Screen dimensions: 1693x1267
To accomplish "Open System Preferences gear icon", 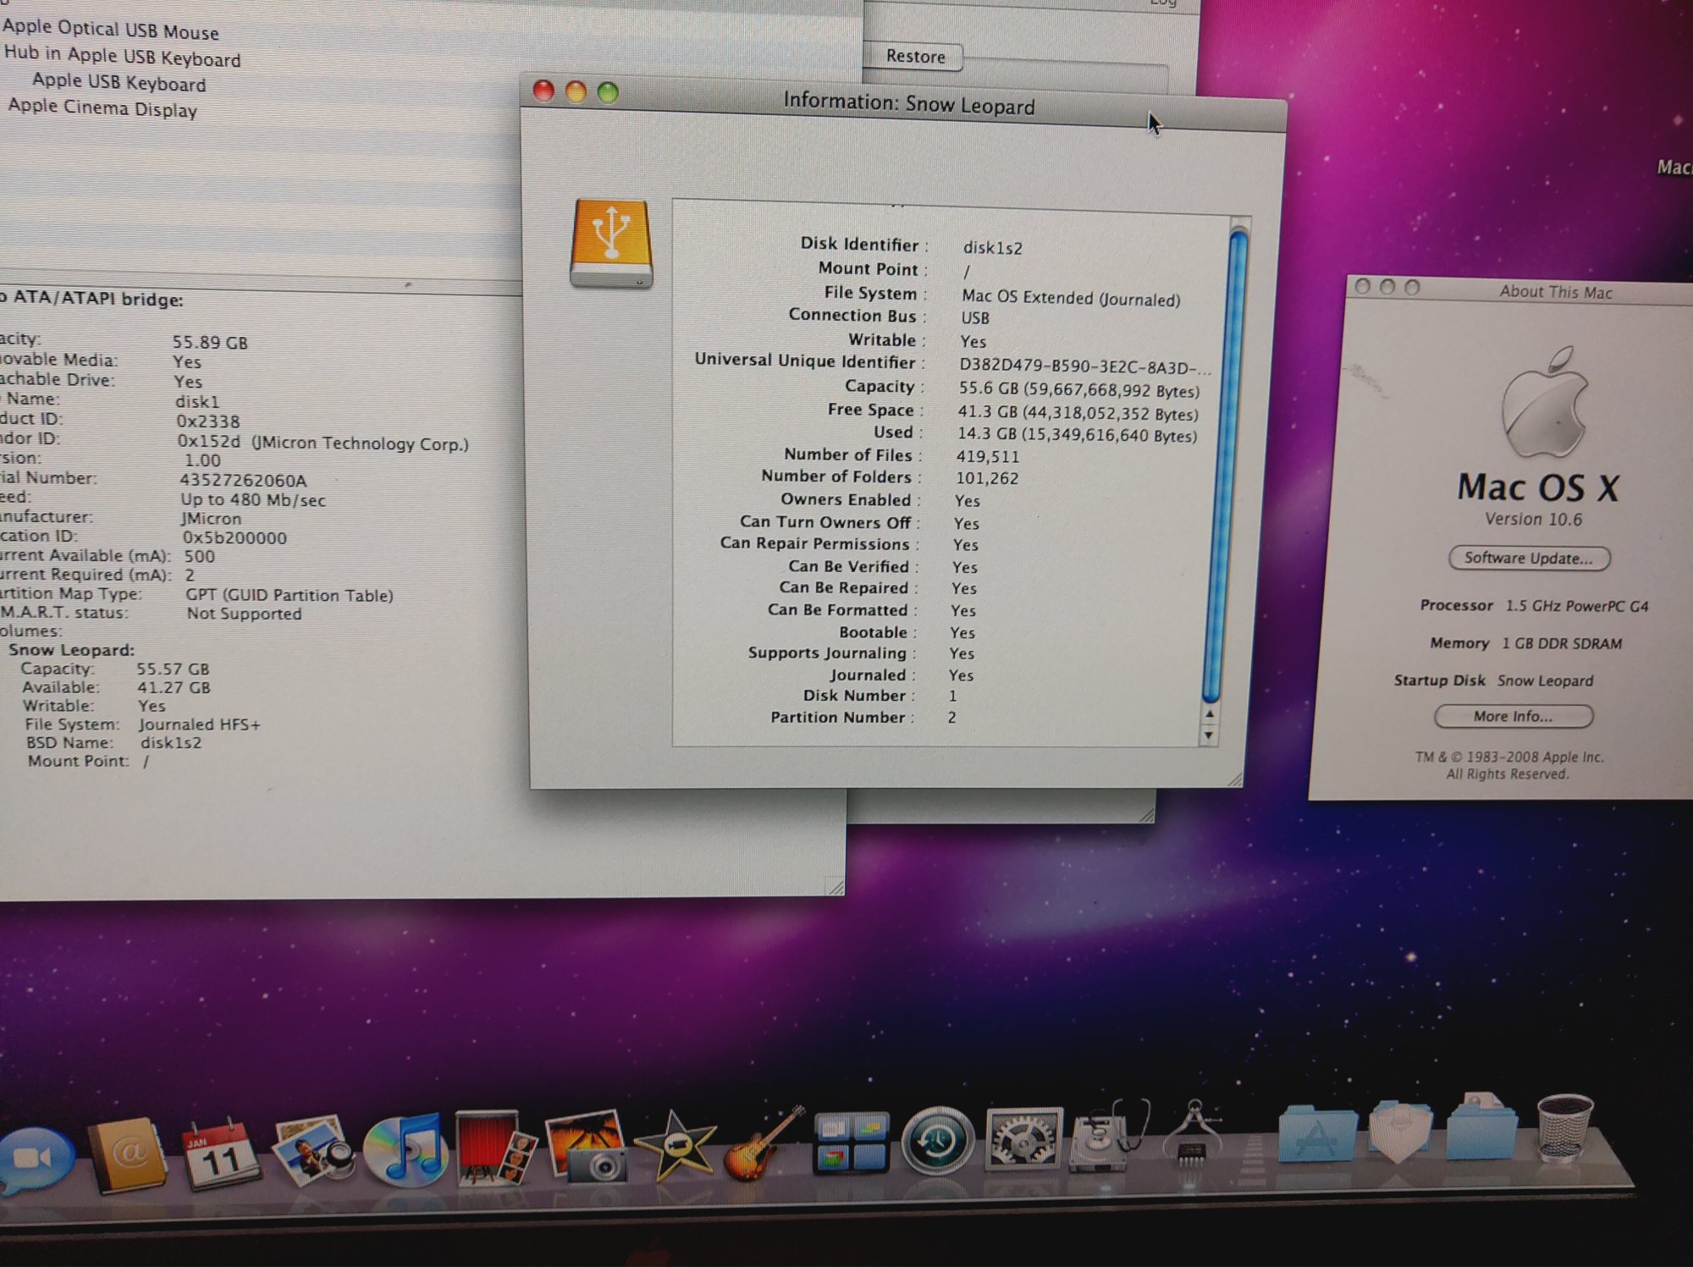I will 1023,1140.
